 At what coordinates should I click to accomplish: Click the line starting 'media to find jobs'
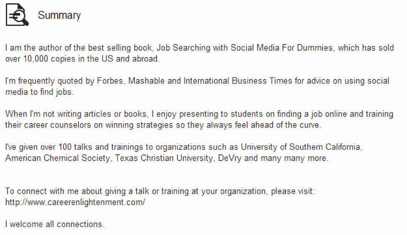tap(40, 92)
